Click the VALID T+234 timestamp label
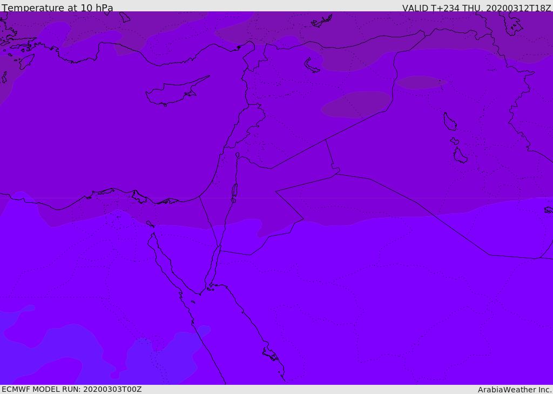 476,8
